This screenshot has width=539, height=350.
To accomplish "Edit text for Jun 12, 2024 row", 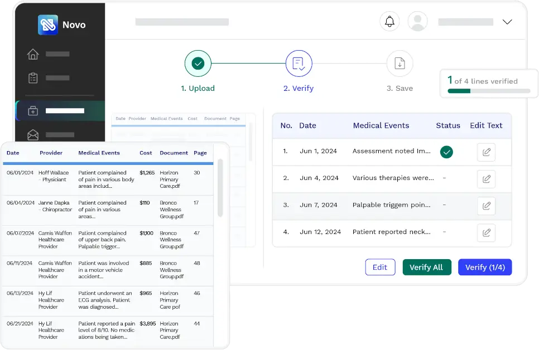I will click(x=486, y=232).
